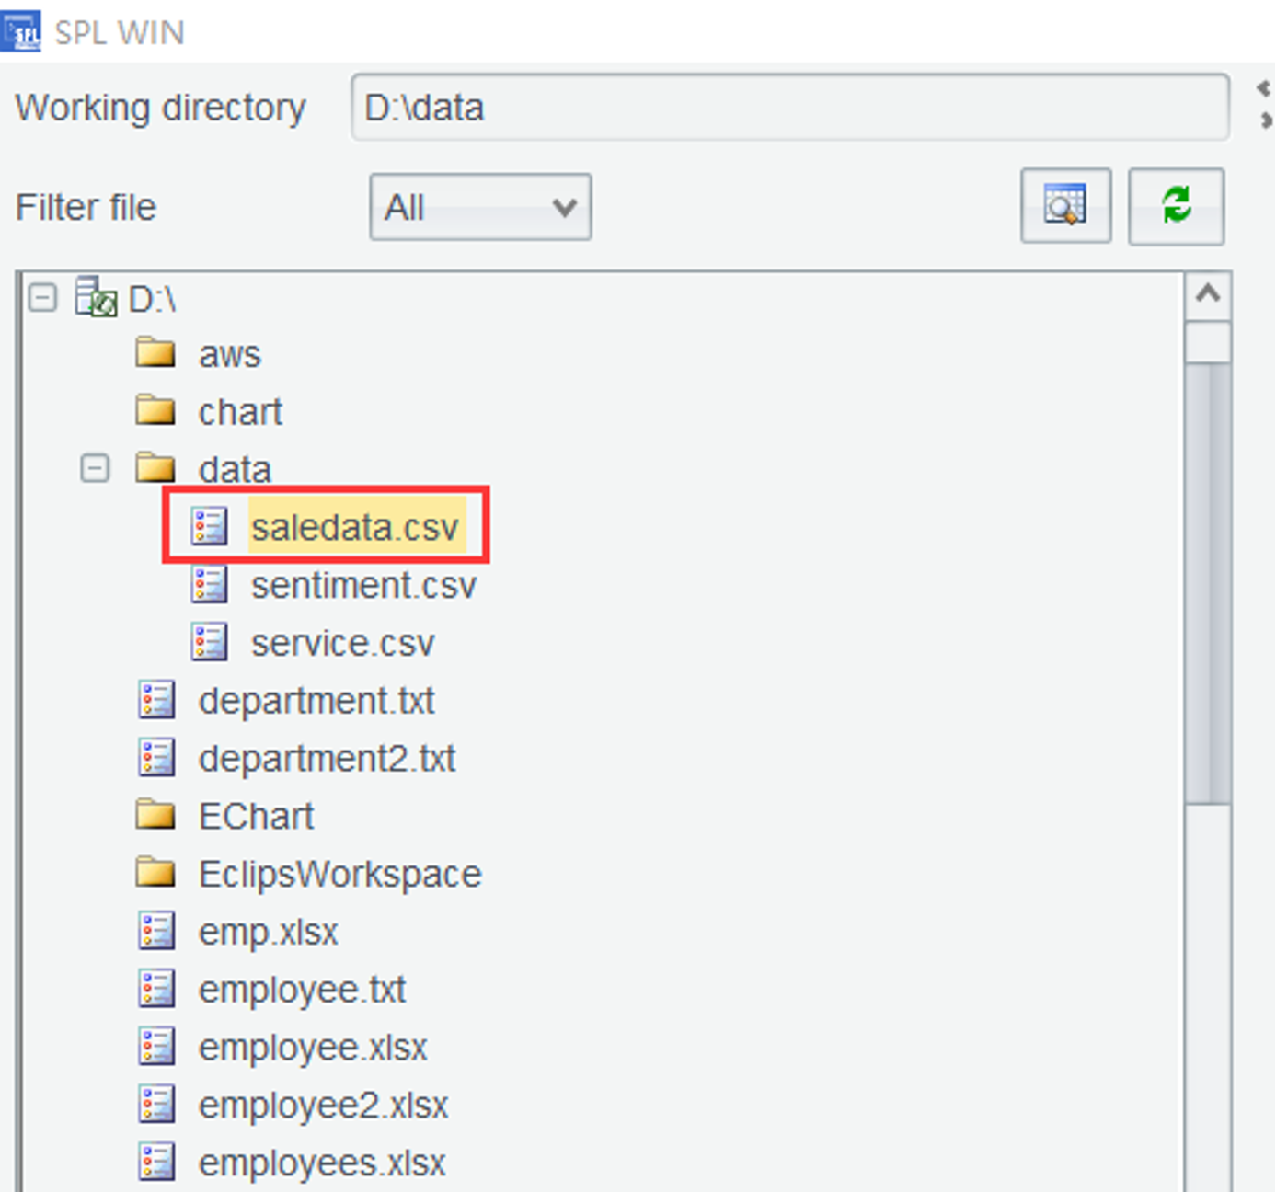1276x1192 pixels.
Task: Click the scrollbar up arrow
Action: tap(1208, 295)
